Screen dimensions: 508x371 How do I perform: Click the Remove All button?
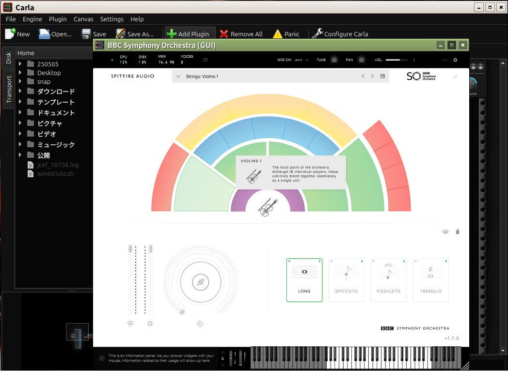241,34
